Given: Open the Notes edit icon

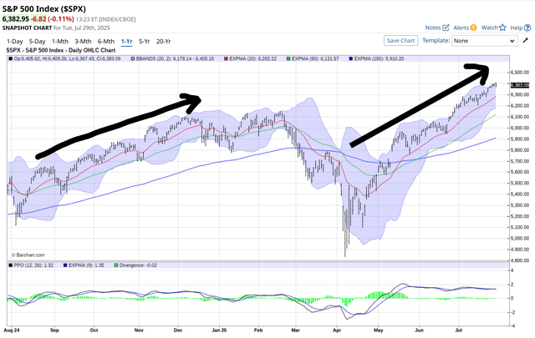Looking at the screenshot, I should pos(446,28).
